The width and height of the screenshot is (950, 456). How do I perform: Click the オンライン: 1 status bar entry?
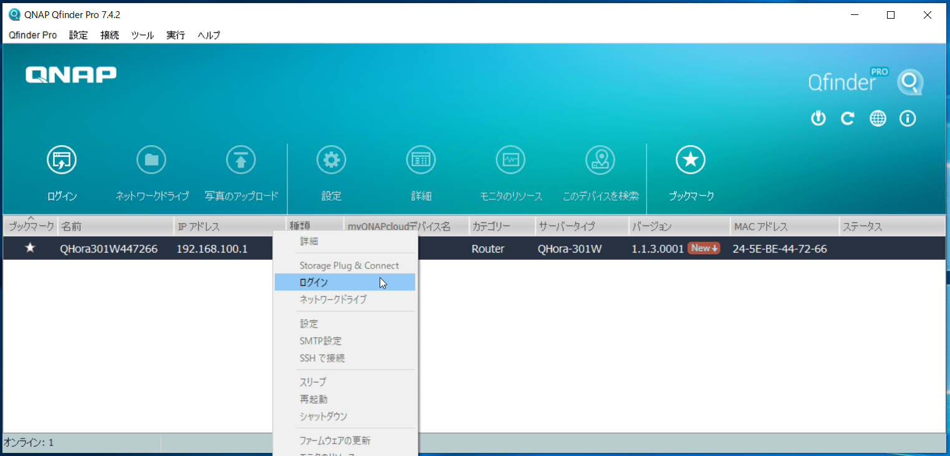click(x=29, y=443)
